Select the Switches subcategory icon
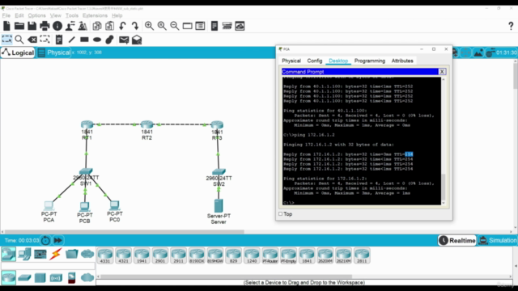The height and width of the screenshot is (291, 518). pyautogui.click(x=24, y=278)
